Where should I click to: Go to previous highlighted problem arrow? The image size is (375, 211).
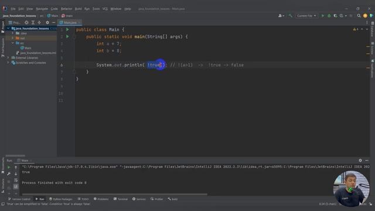pyautogui.click(x=362, y=29)
